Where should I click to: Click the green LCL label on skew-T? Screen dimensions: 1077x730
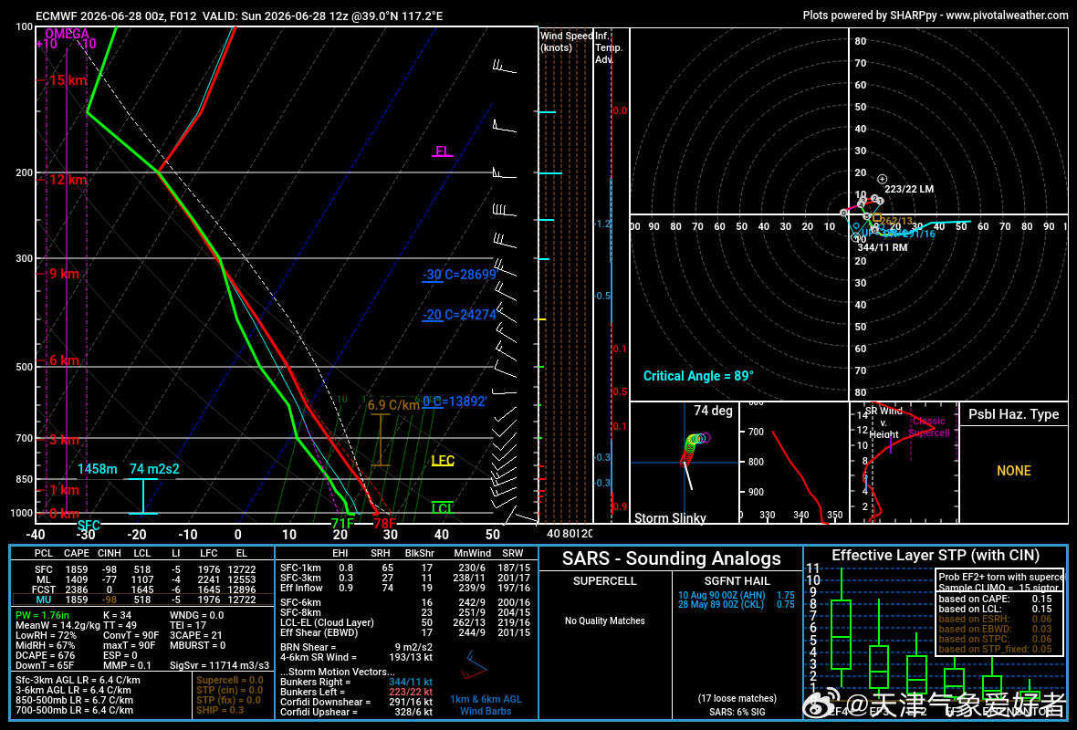pyautogui.click(x=443, y=508)
